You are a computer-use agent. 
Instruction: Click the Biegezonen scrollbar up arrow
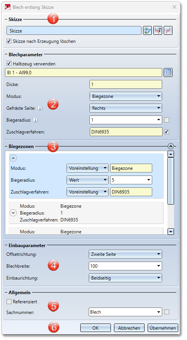pyautogui.click(x=171, y=154)
